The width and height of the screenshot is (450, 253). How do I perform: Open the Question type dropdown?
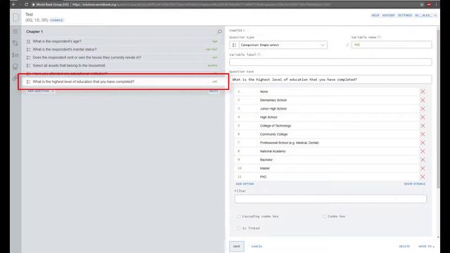point(278,45)
